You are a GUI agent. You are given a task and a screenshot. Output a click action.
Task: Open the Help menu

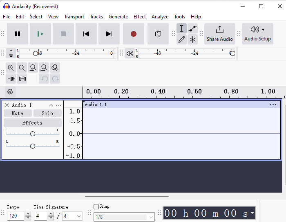click(196, 17)
